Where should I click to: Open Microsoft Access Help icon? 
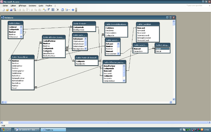(73, 10)
